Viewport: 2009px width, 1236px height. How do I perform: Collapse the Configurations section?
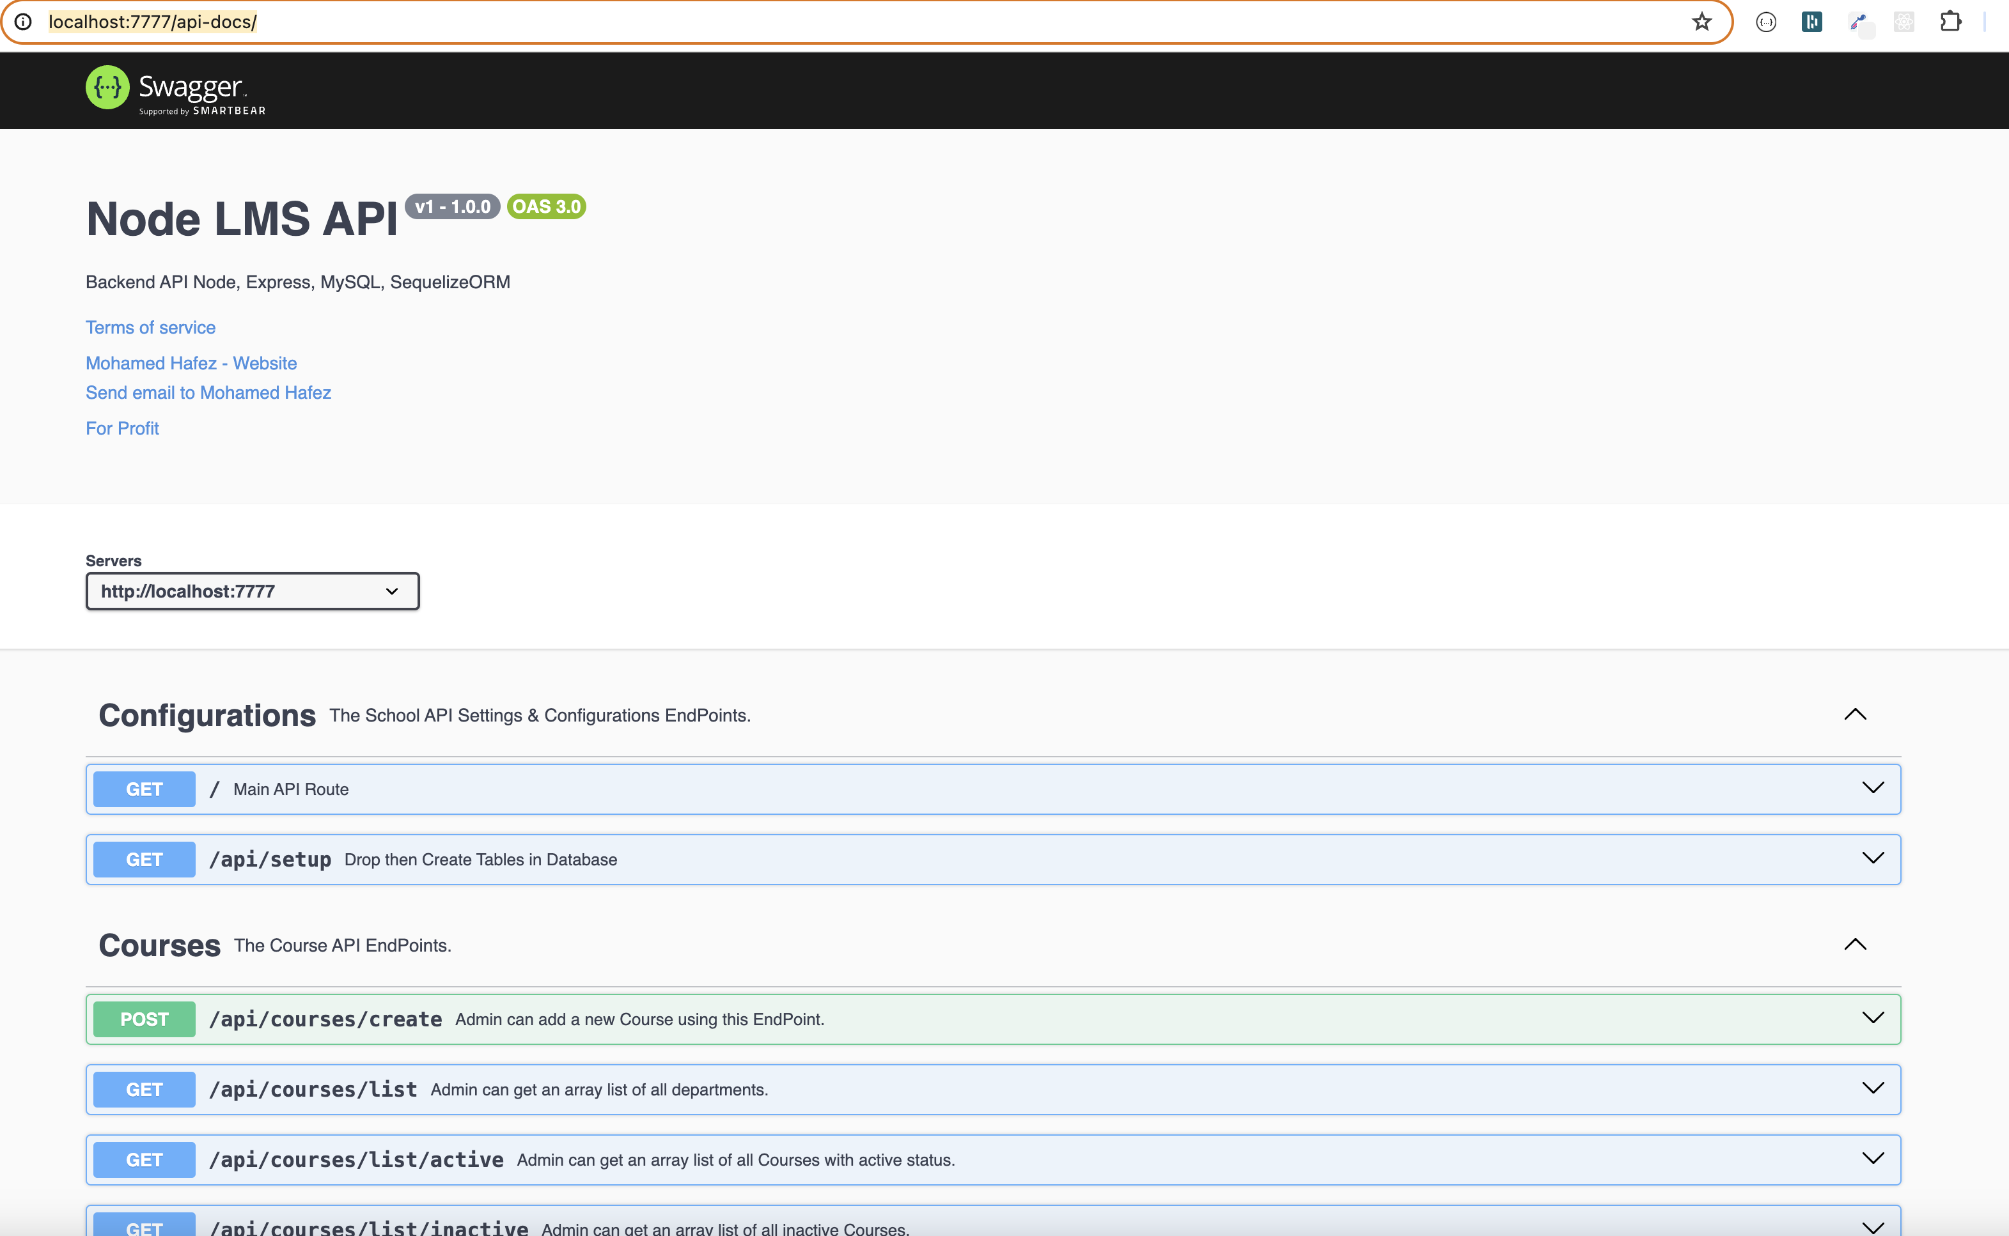(1854, 715)
